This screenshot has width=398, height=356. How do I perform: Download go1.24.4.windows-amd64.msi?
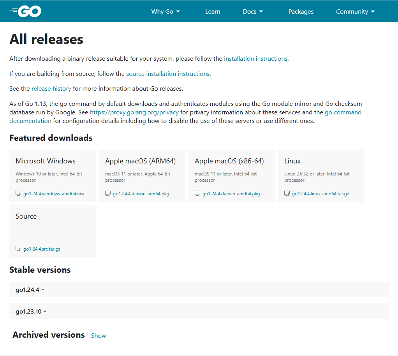[54, 194]
